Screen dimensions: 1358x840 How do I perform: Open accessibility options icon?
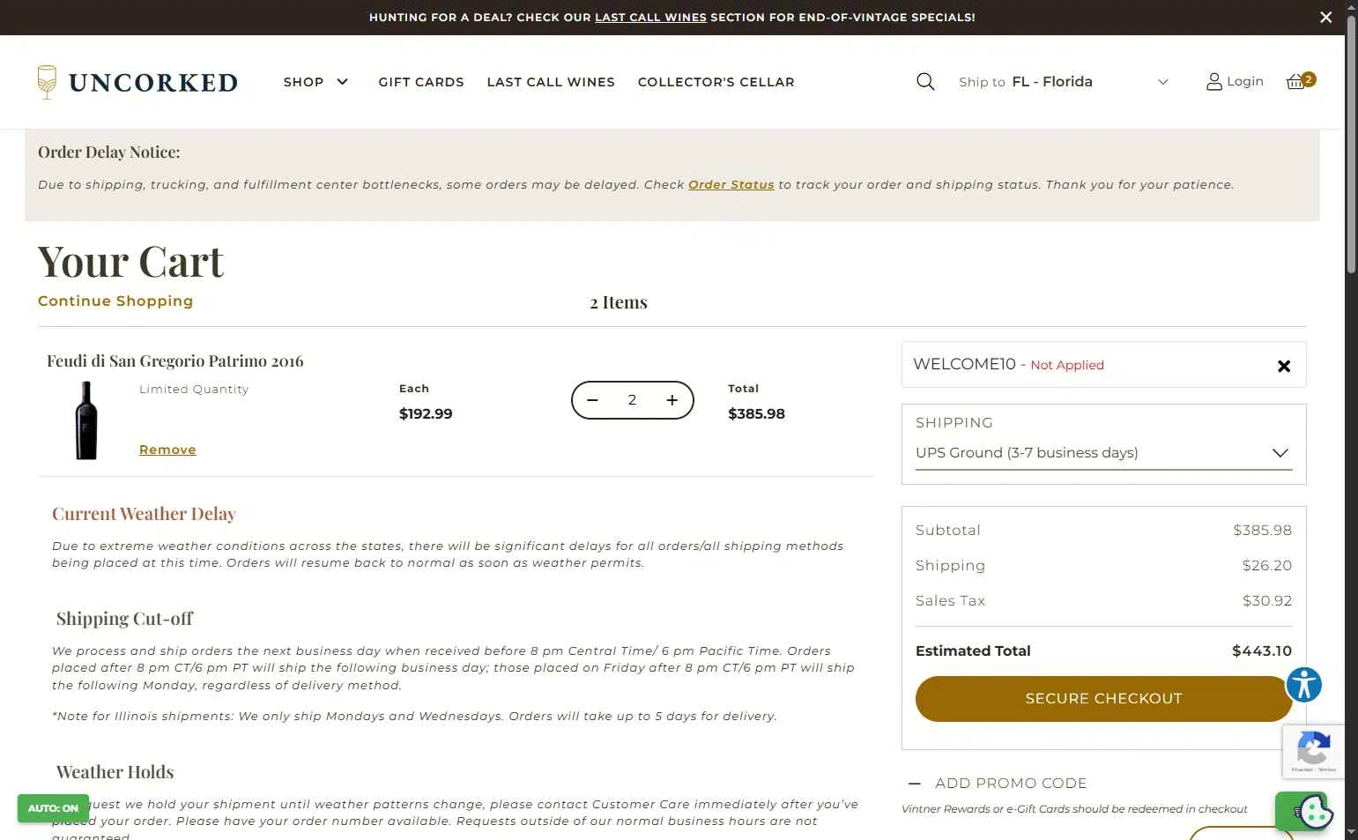pos(1304,684)
